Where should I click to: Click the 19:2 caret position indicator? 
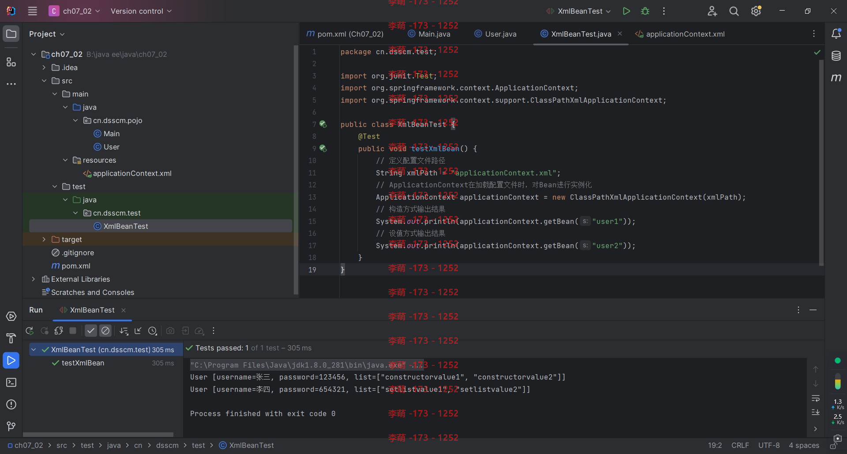pos(715,445)
